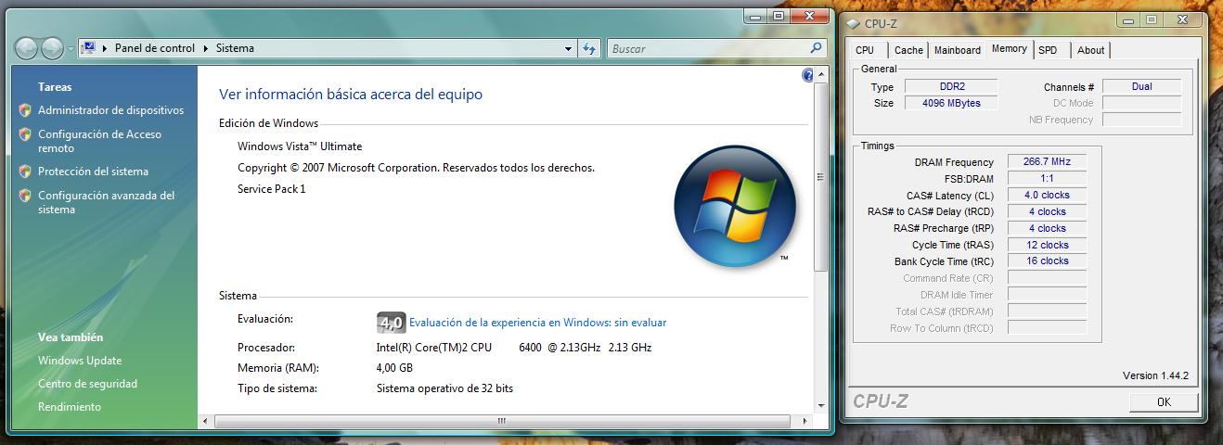Open Evaluación de la experiencia en Windows link
This screenshot has width=1223, height=445.
537,323
